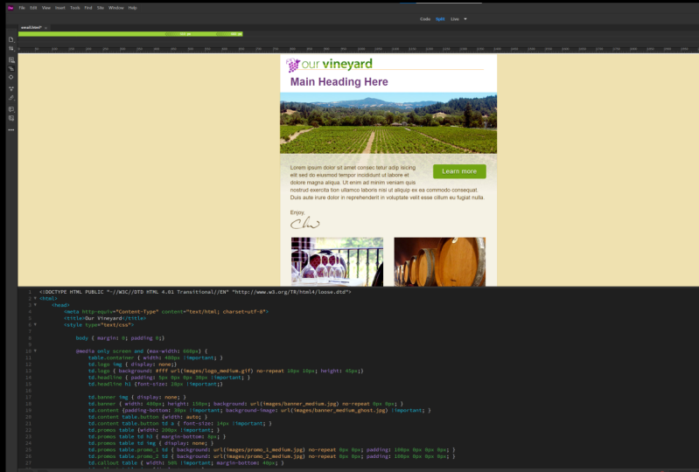Collapse the @media rule on line 10
The image size is (699, 472).
point(35,351)
